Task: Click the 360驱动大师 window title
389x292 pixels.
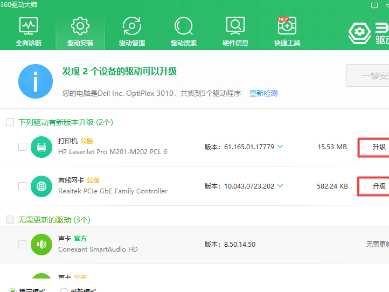Action: click(19, 5)
